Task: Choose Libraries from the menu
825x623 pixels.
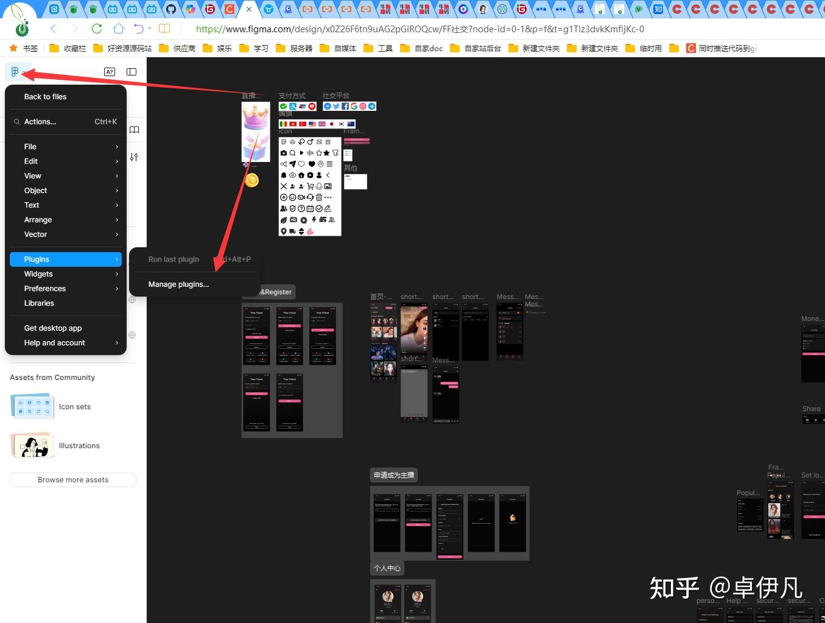Action: (66, 303)
